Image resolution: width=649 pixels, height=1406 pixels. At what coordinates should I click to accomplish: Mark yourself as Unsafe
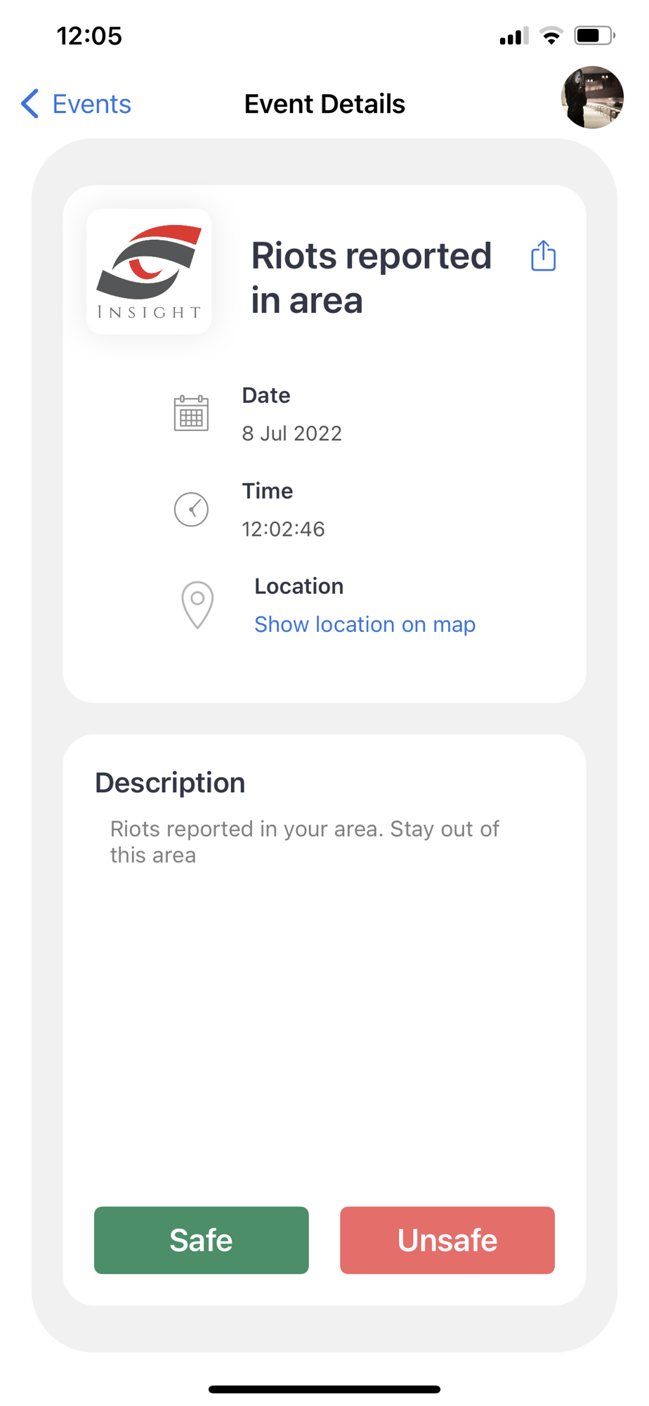(x=447, y=1240)
